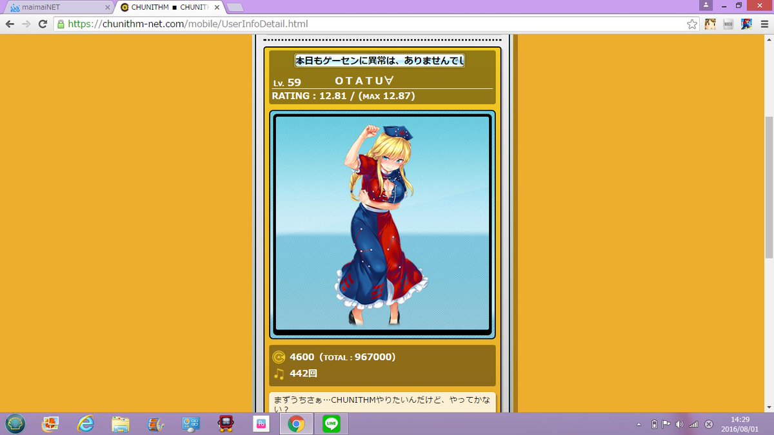Click the 442回 play count text
The width and height of the screenshot is (774, 435).
[303, 373]
